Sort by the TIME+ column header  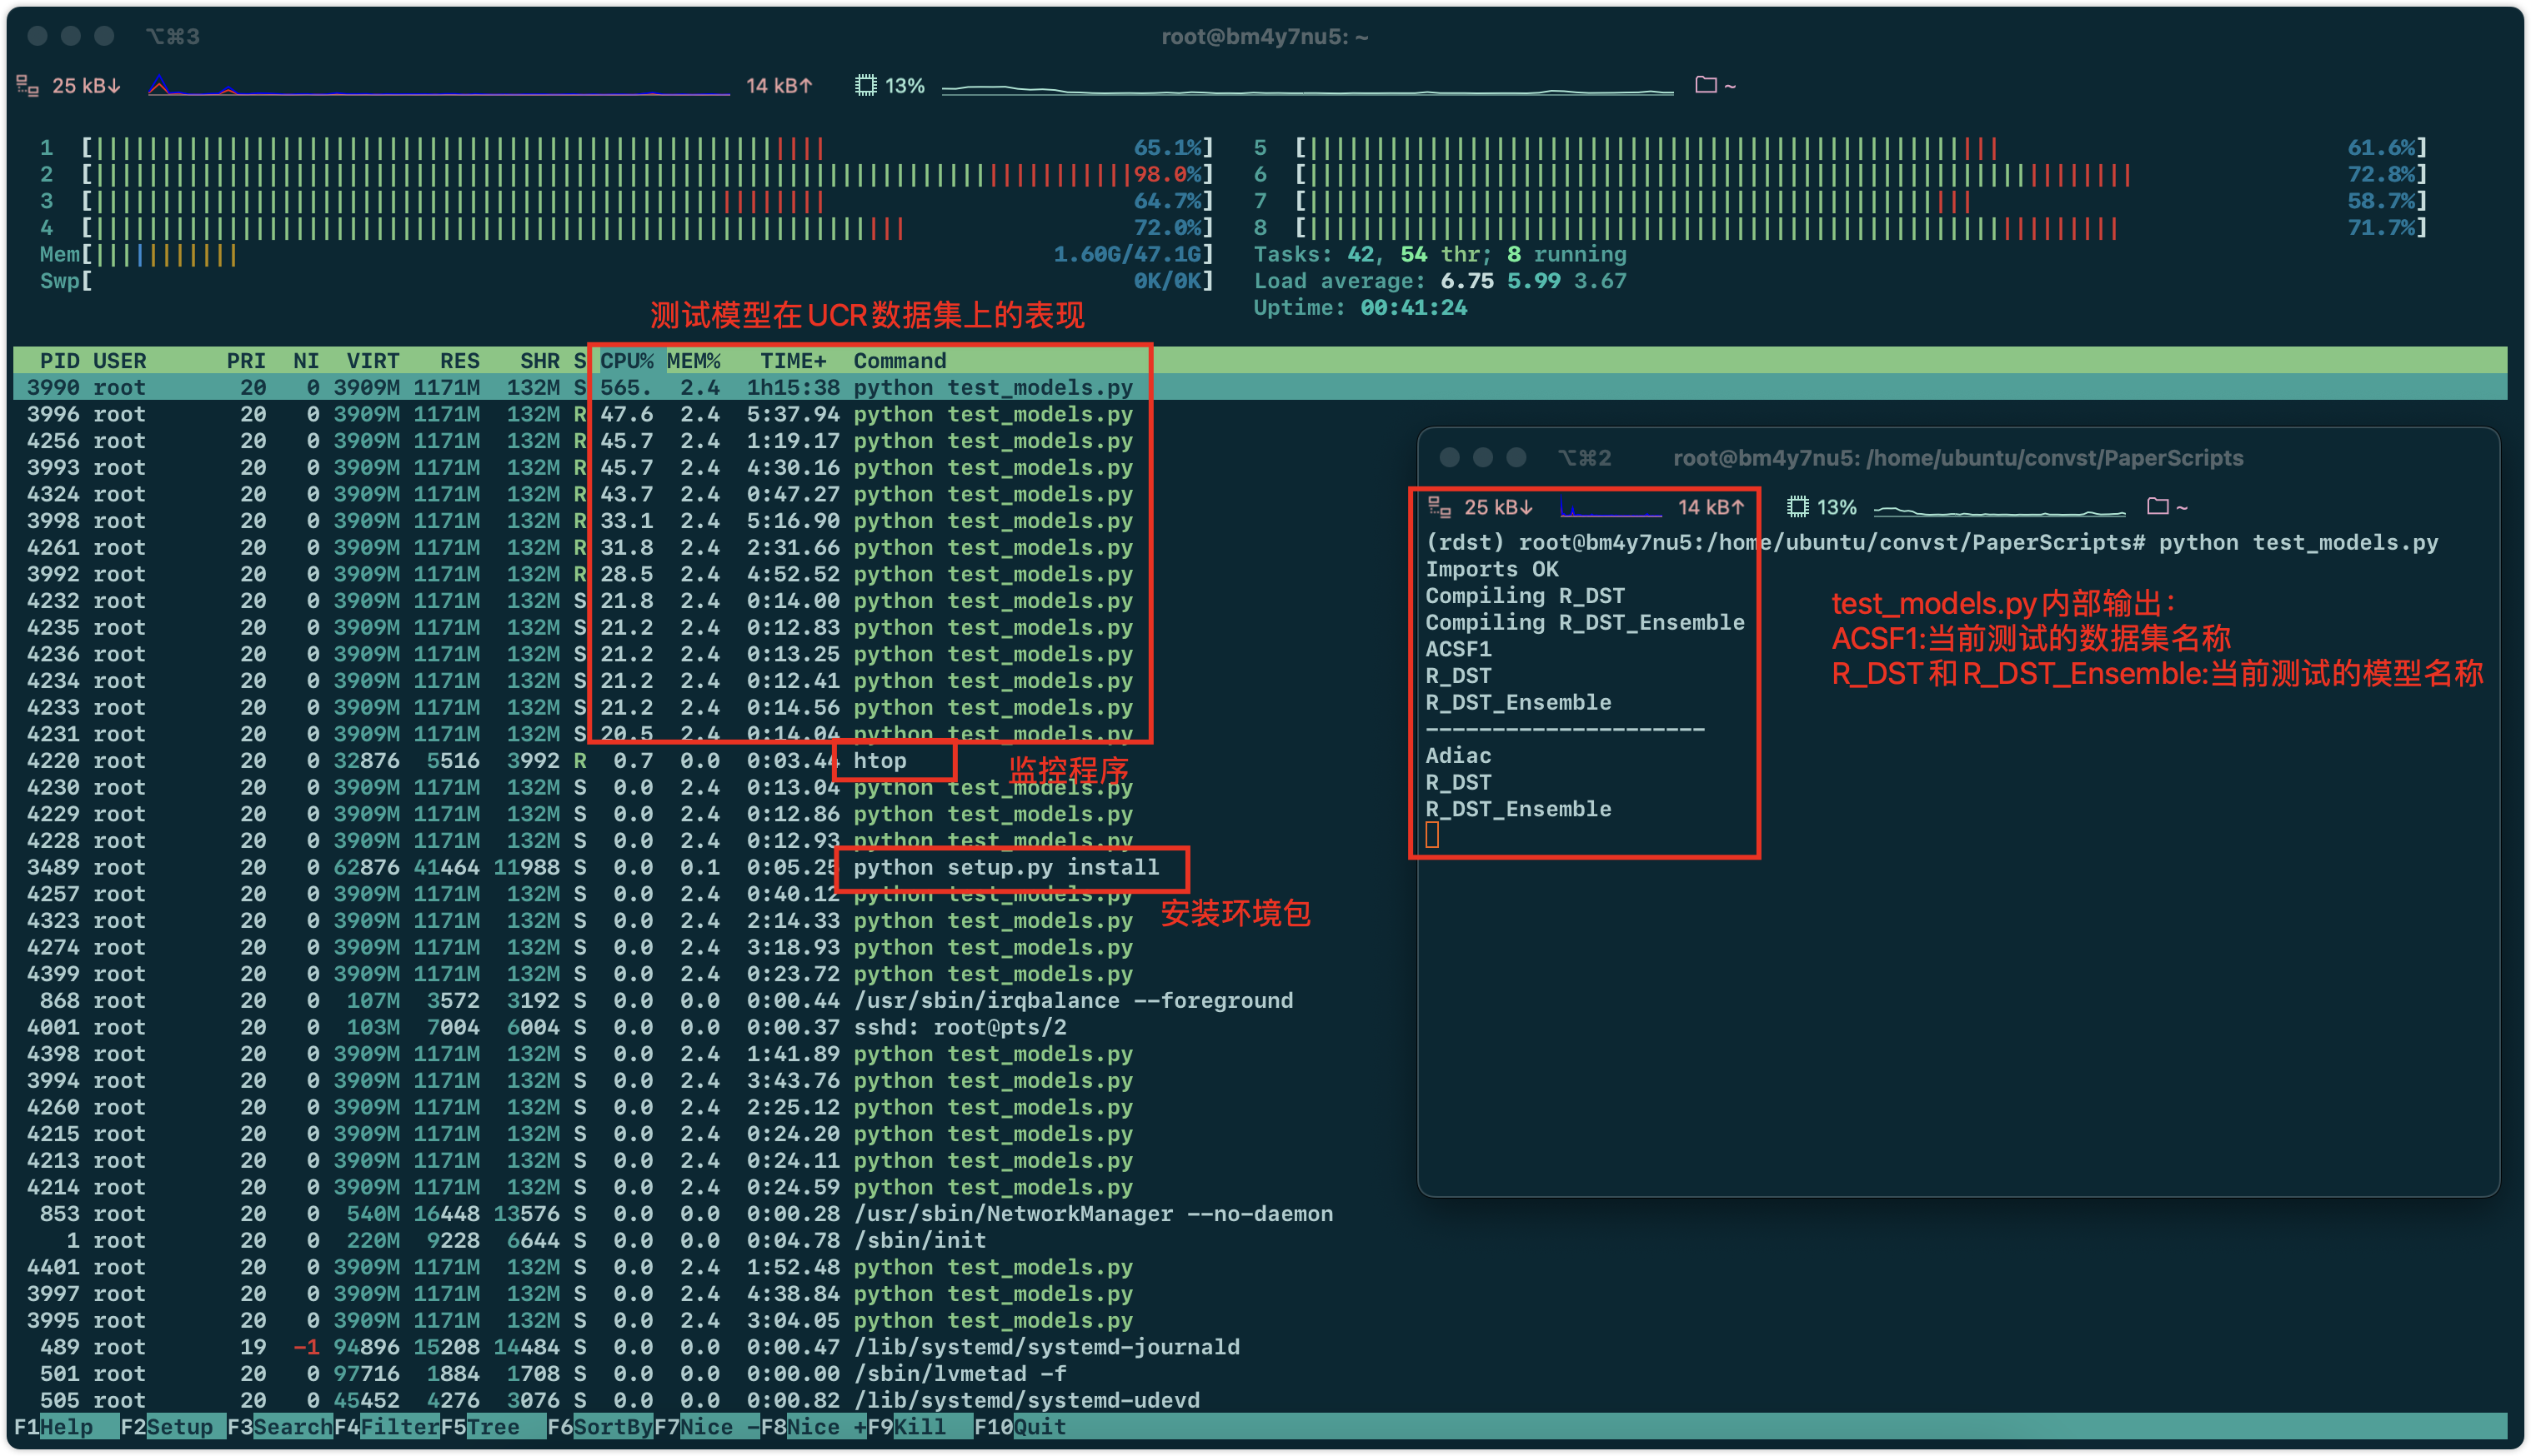pos(794,361)
